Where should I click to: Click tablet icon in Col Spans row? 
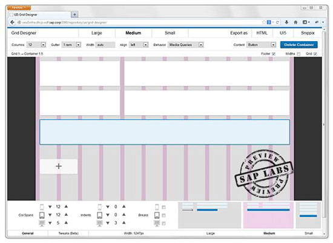click(42, 215)
